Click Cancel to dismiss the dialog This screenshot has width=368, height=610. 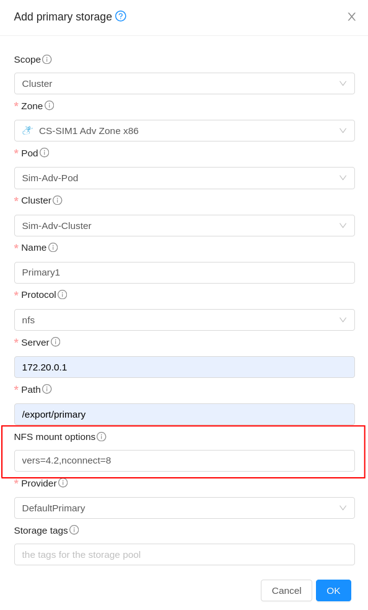pyautogui.click(x=286, y=590)
